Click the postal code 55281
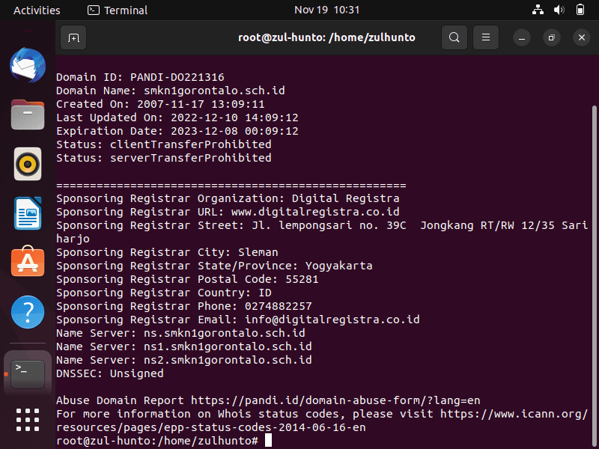Screen dimensions: 599x449 [302, 279]
